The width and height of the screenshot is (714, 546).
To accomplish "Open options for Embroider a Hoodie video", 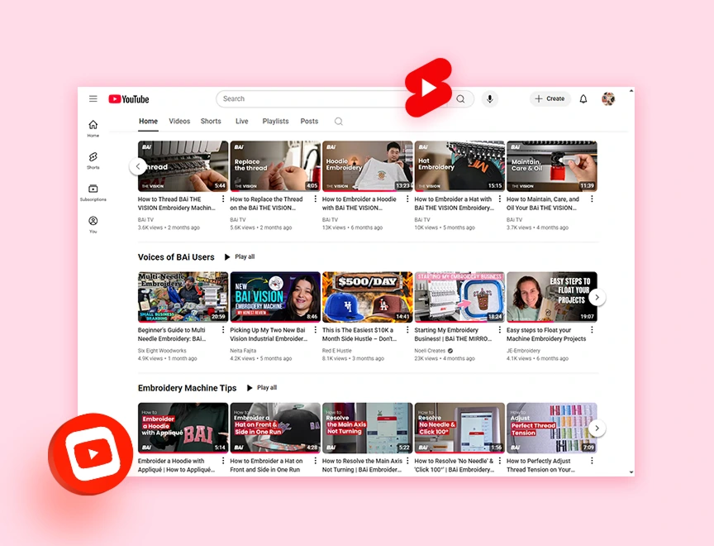I will [407, 199].
